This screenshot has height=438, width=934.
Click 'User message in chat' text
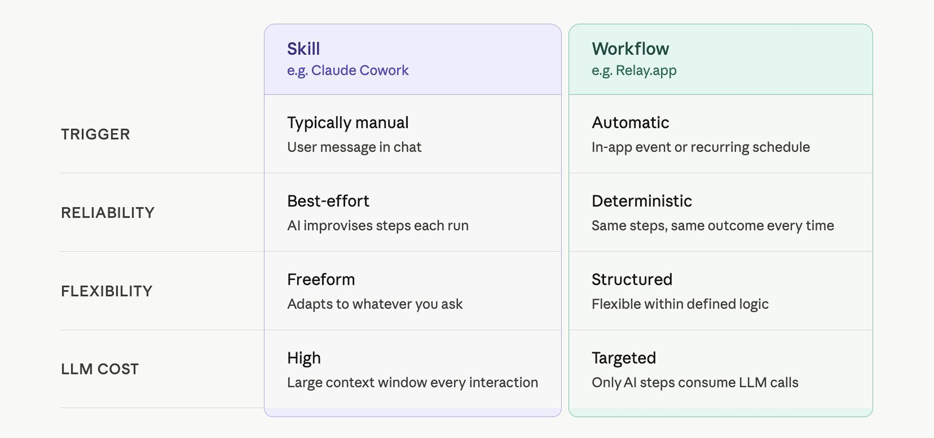[354, 147]
